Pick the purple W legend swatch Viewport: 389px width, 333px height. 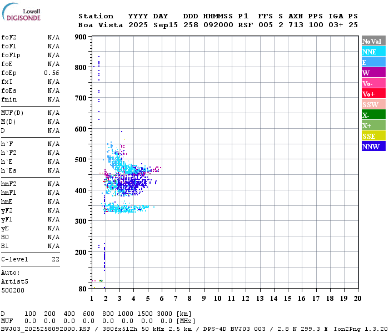[x=373, y=73]
